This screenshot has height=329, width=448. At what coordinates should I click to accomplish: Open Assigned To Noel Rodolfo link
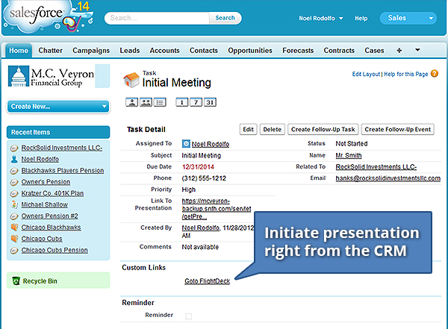point(211,144)
